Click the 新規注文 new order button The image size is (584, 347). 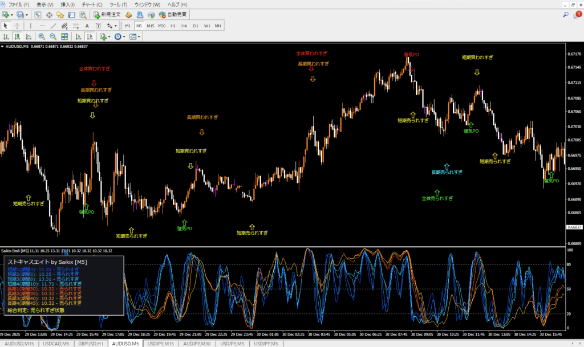coord(106,14)
